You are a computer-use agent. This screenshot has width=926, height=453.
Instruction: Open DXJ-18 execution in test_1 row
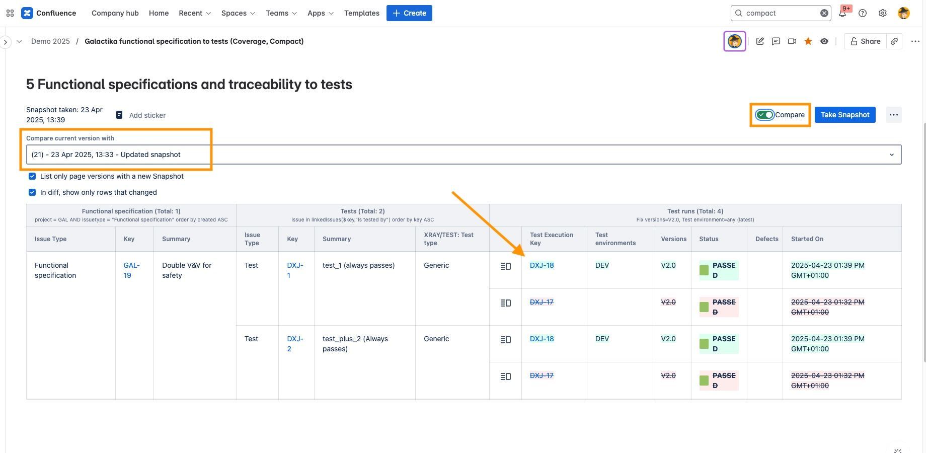[542, 265]
